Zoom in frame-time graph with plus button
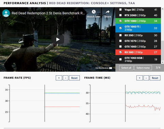This screenshot has width=164, height=129. click(139, 78)
